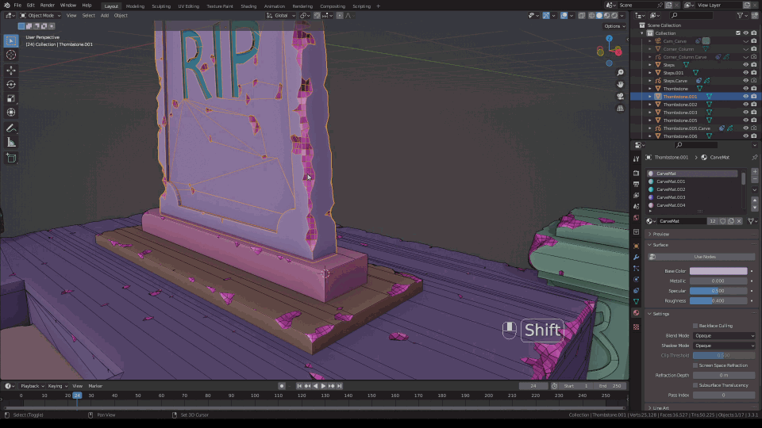The width and height of the screenshot is (762, 428).
Task: Click the Refraction Depth field
Action: point(724,375)
